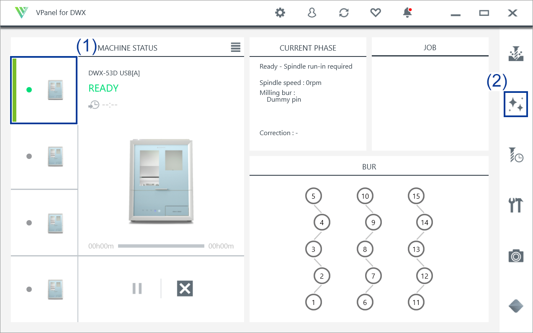Open the user account icon
Screen dimensions: 533x333
click(x=312, y=13)
